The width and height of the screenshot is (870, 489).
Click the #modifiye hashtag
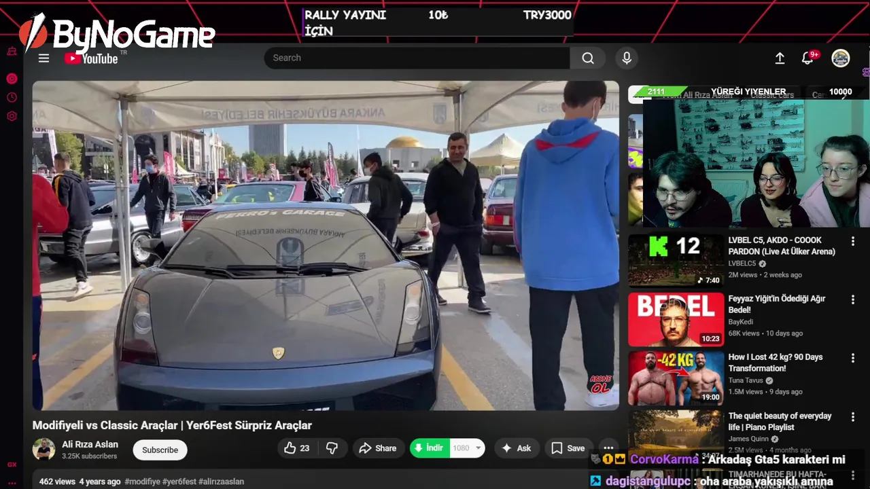click(x=142, y=482)
